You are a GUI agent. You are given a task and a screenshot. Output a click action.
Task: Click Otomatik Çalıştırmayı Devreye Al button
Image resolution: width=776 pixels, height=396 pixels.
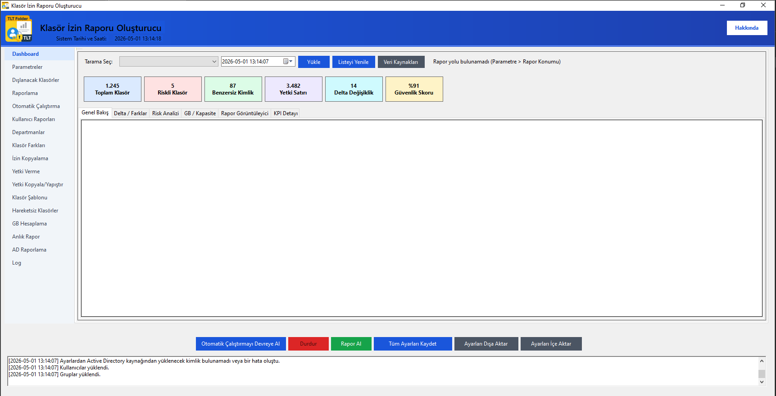tap(241, 344)
